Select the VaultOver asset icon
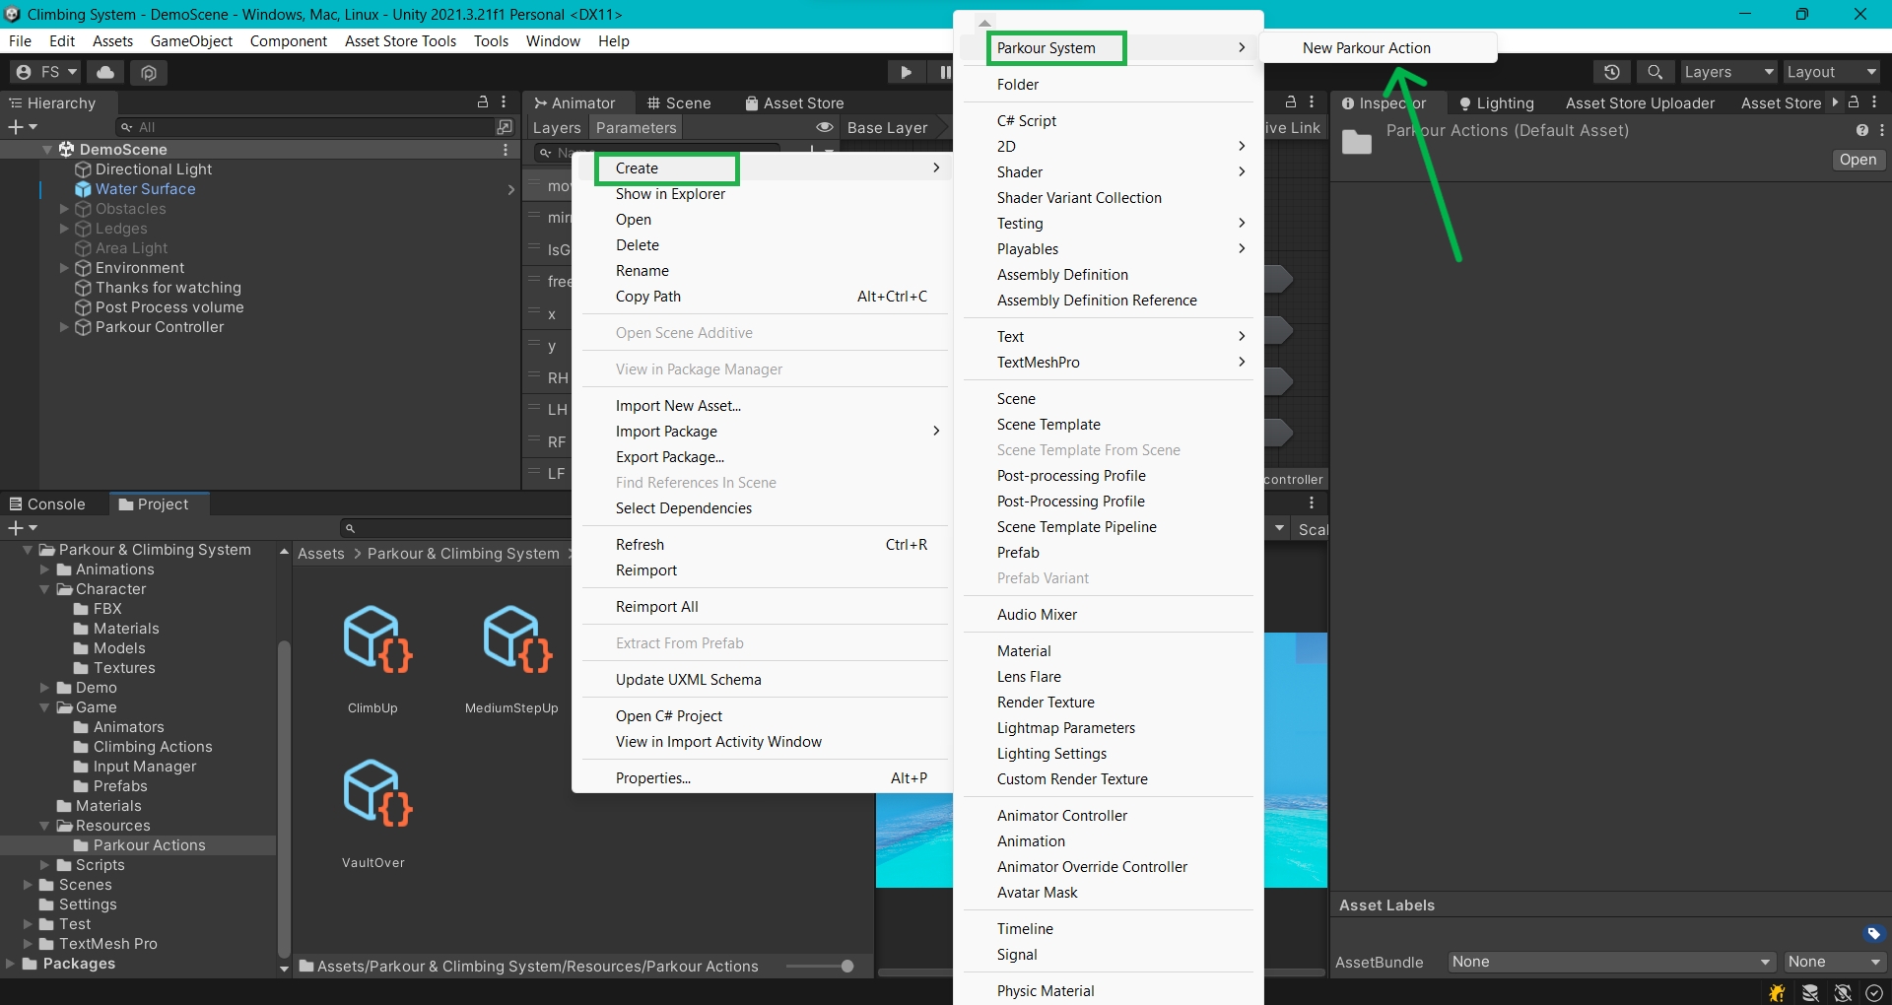Screen dimensions: 1892x1005 (x=376, y=794)
